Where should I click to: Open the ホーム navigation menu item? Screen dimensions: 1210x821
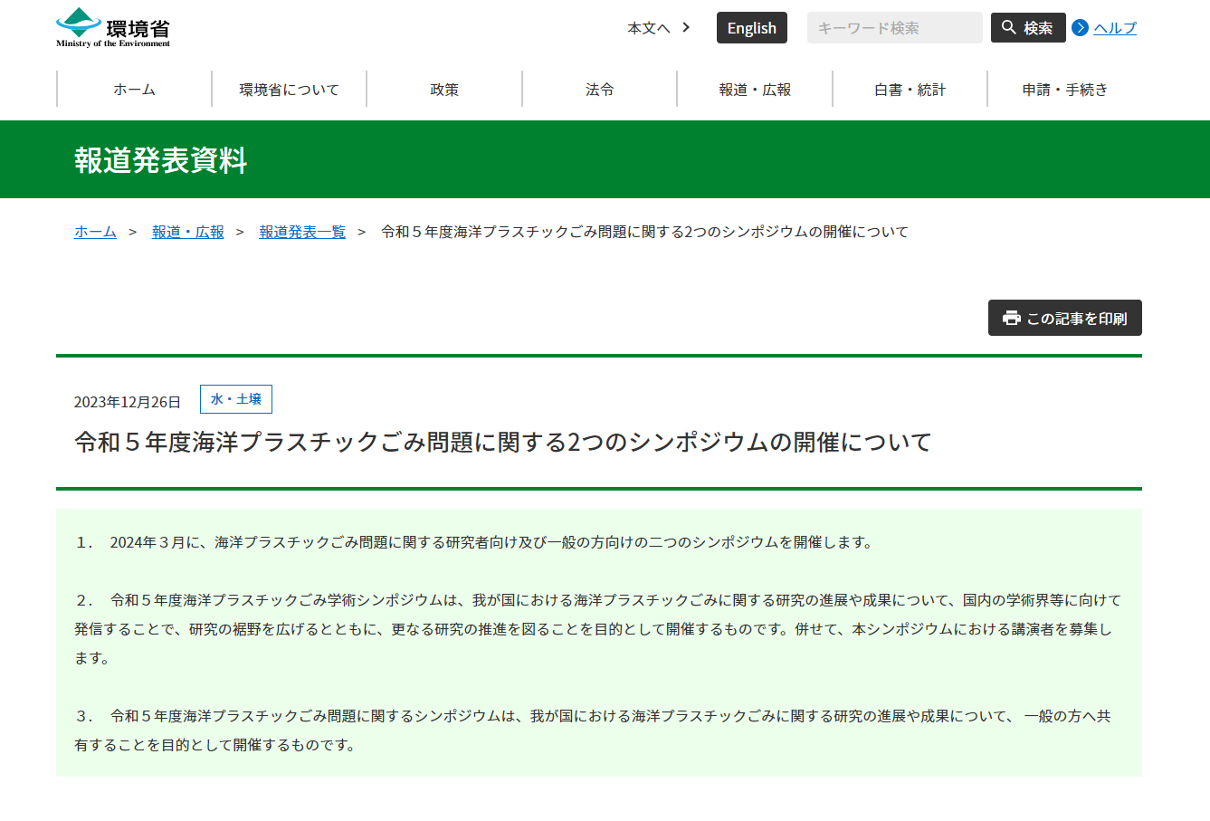click(134, 90)
